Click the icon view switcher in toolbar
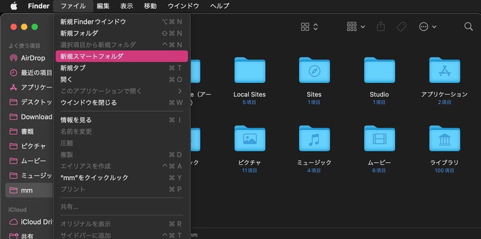 [x=309, y=26]
